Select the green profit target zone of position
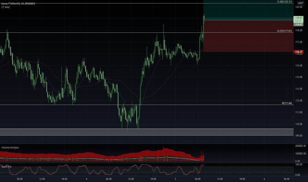308x182 pixels. pyautogui.click(x=248, y=10)
